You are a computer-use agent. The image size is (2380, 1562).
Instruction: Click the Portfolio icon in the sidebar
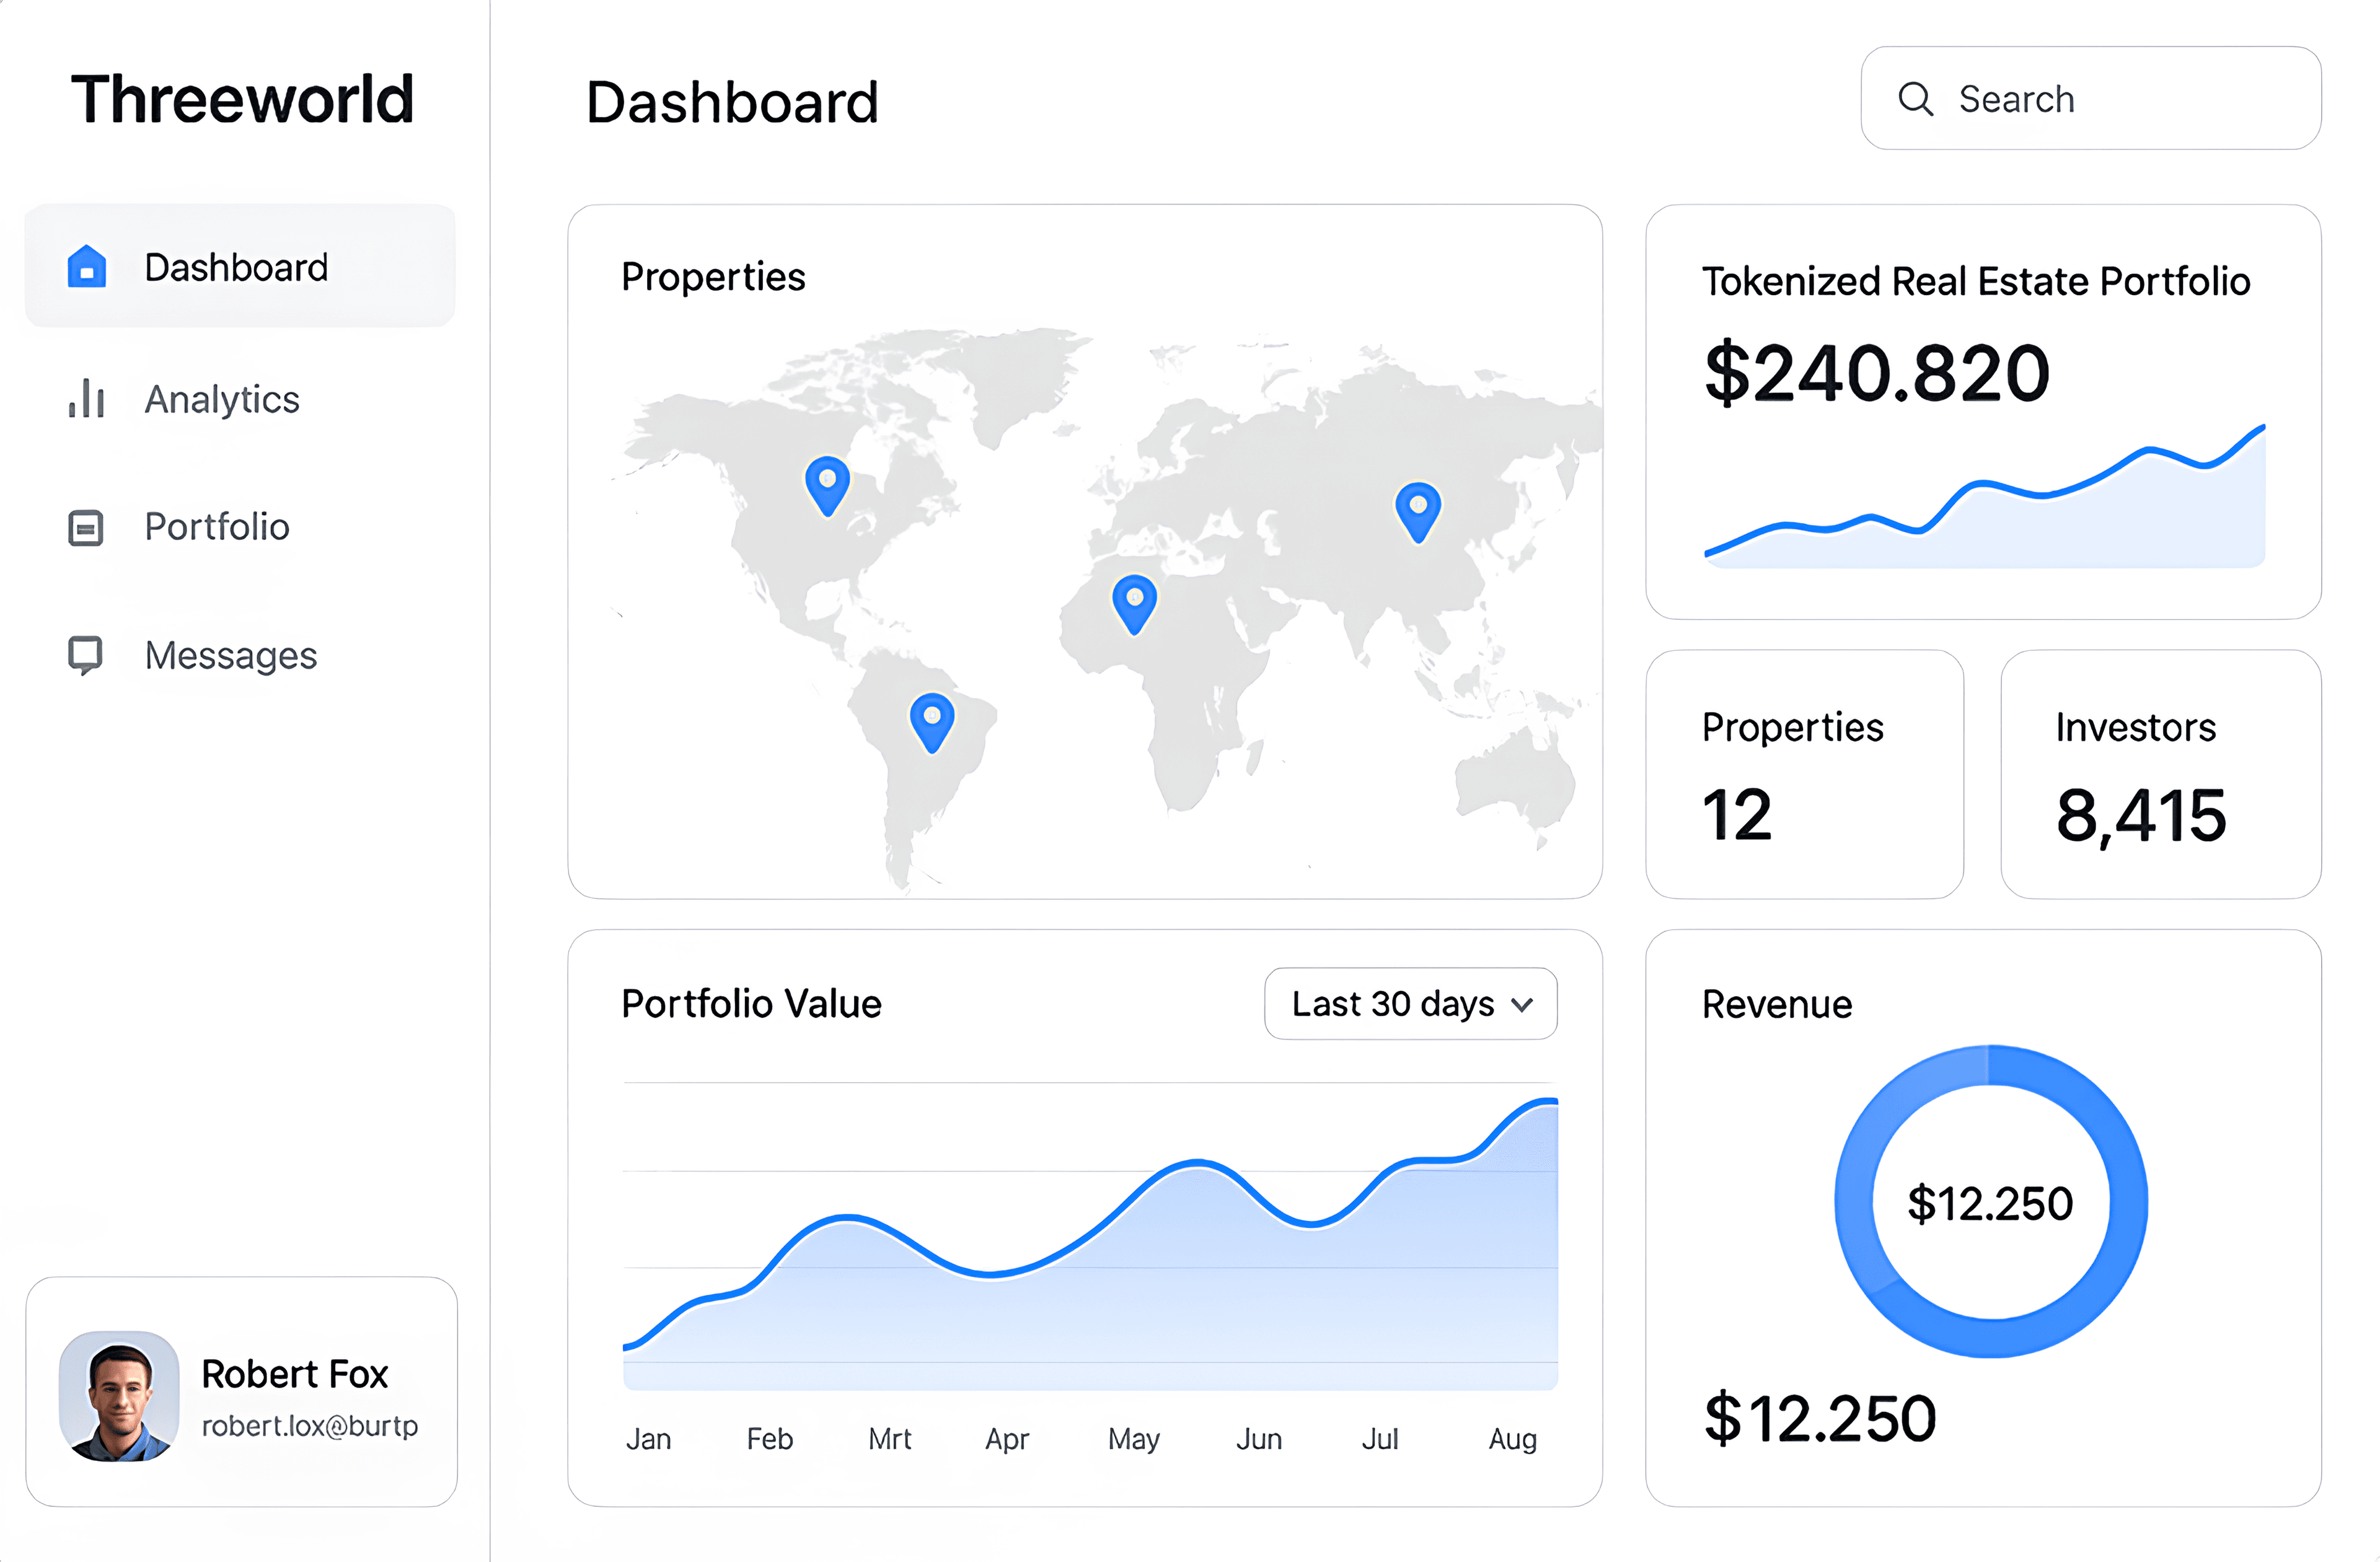85,527
